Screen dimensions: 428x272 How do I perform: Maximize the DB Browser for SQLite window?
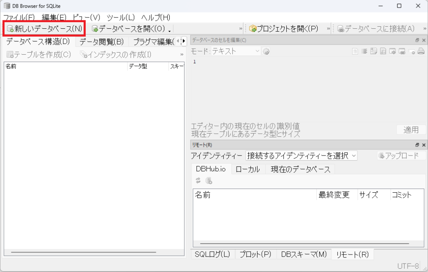click(399, 6)
